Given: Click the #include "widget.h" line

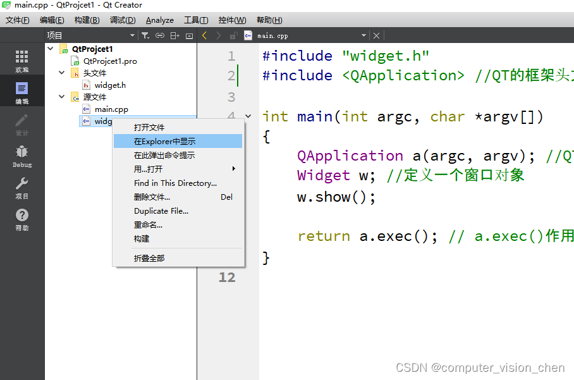Looking at the screenshot, I should coord(346,56).
